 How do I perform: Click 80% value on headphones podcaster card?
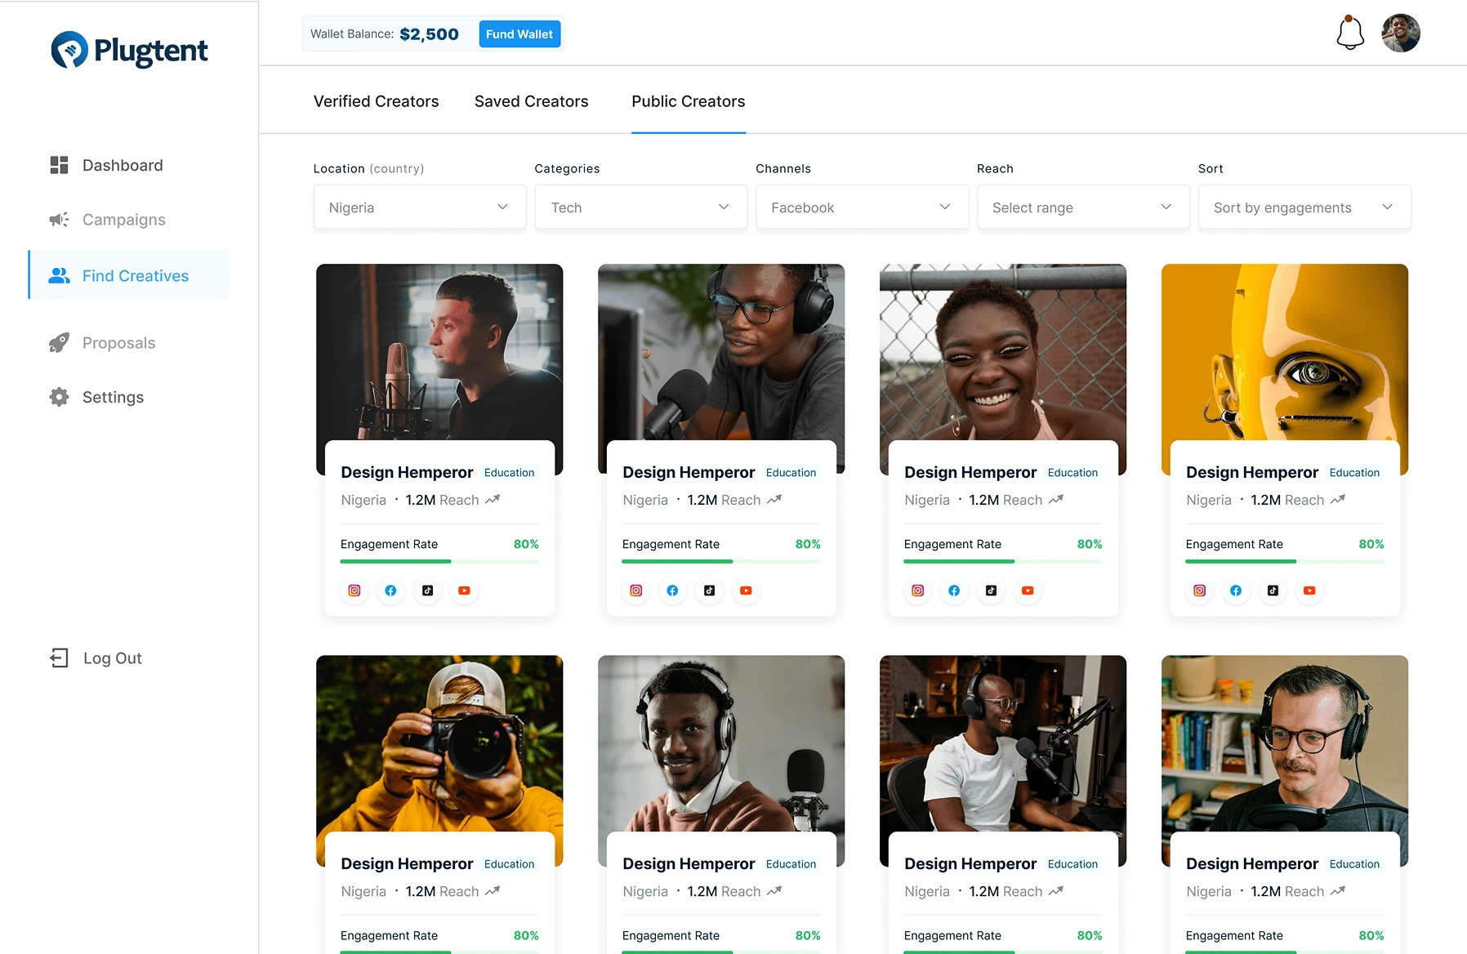808,544
